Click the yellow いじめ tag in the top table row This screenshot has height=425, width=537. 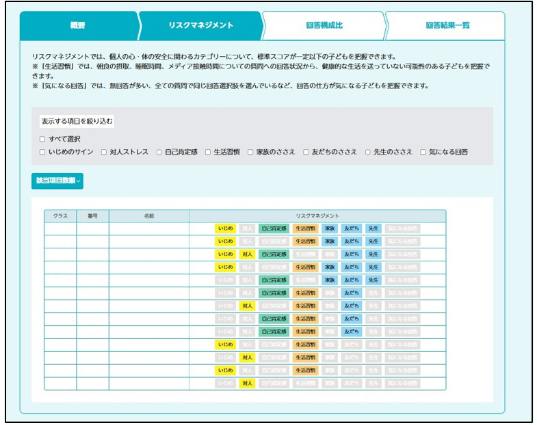point(225,229)
